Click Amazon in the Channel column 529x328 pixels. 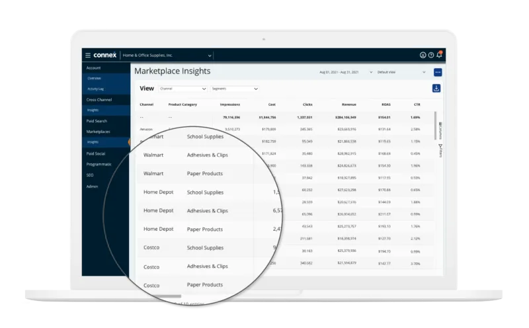146,129
